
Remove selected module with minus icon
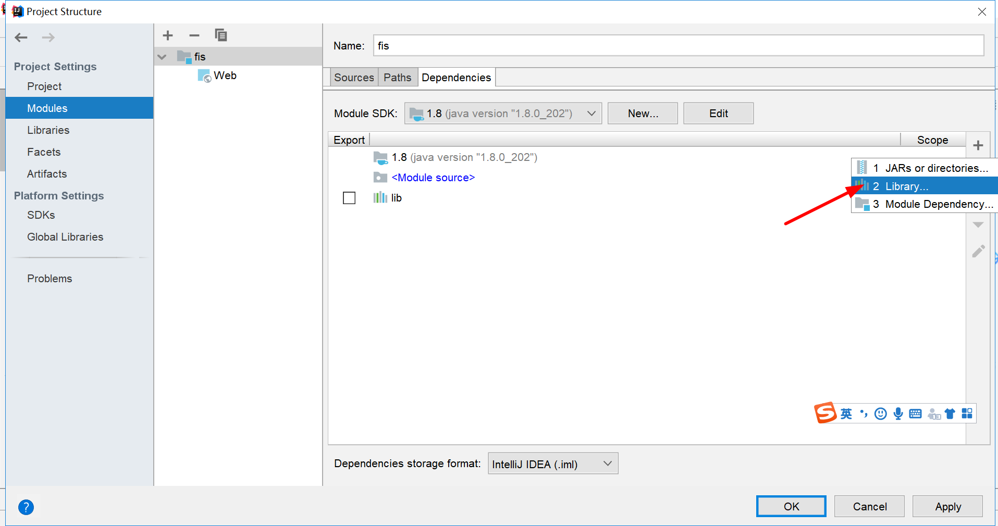coord(194,35)
